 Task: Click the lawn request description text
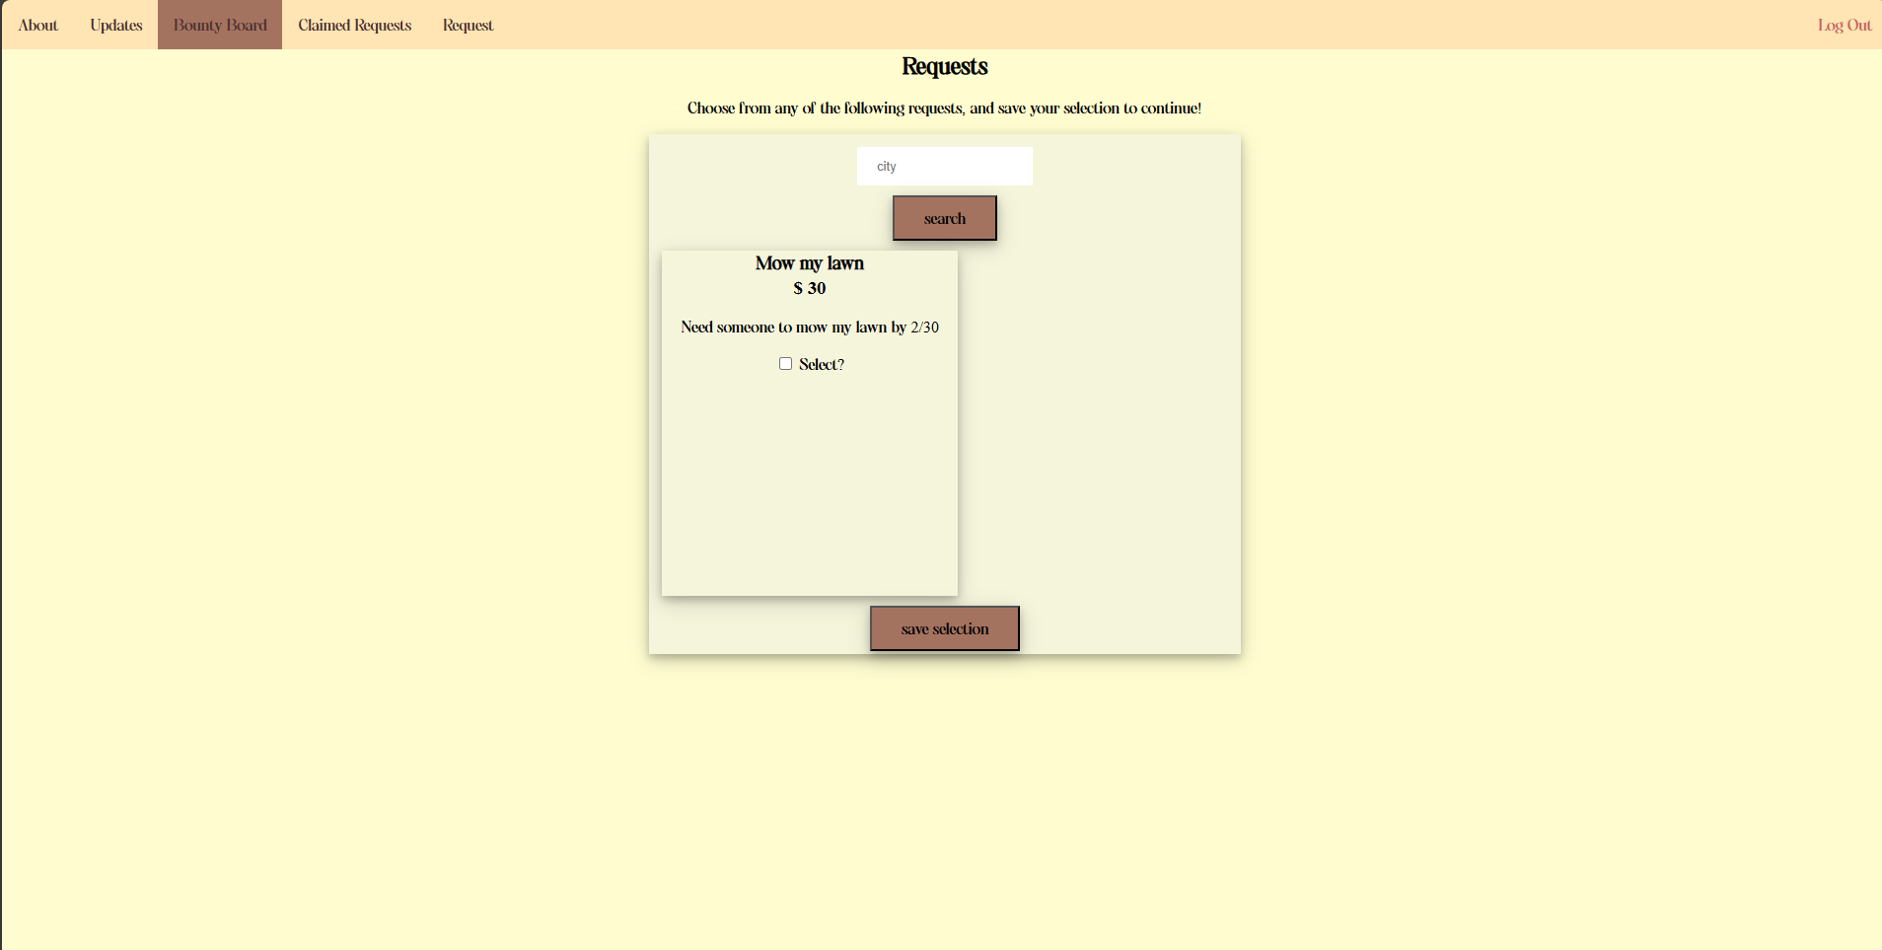pos(809,328)
